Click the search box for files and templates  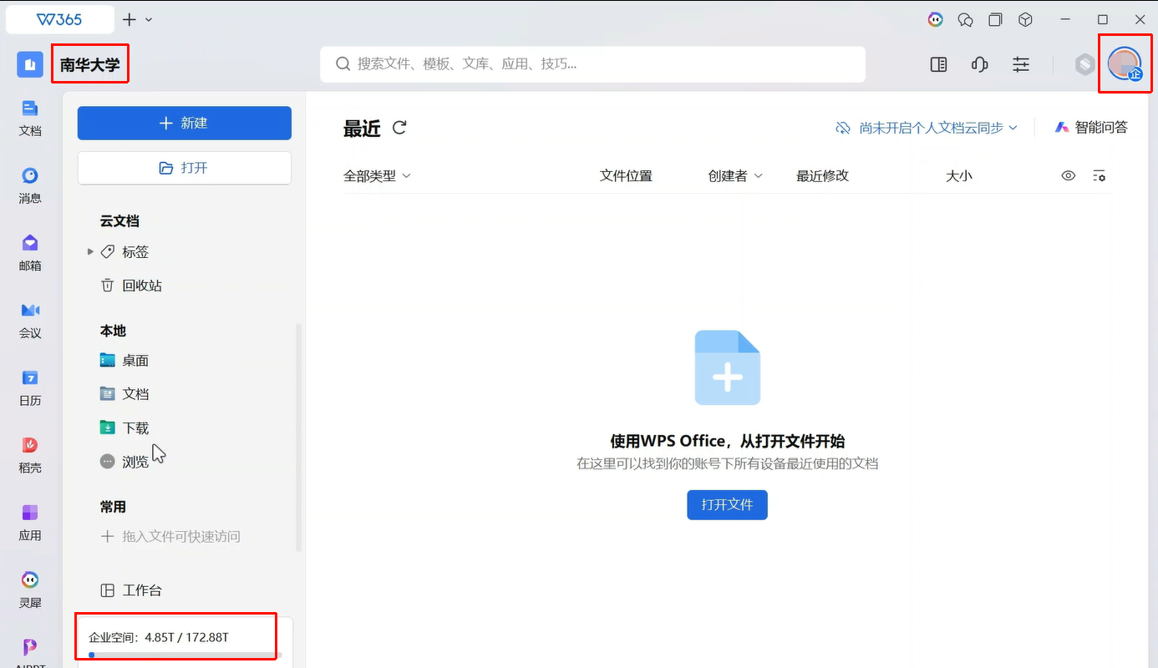[592, 63]
